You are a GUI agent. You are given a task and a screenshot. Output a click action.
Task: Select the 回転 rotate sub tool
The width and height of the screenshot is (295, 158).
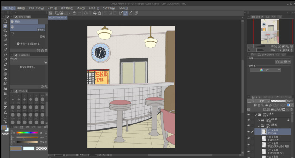click(28, 34)
